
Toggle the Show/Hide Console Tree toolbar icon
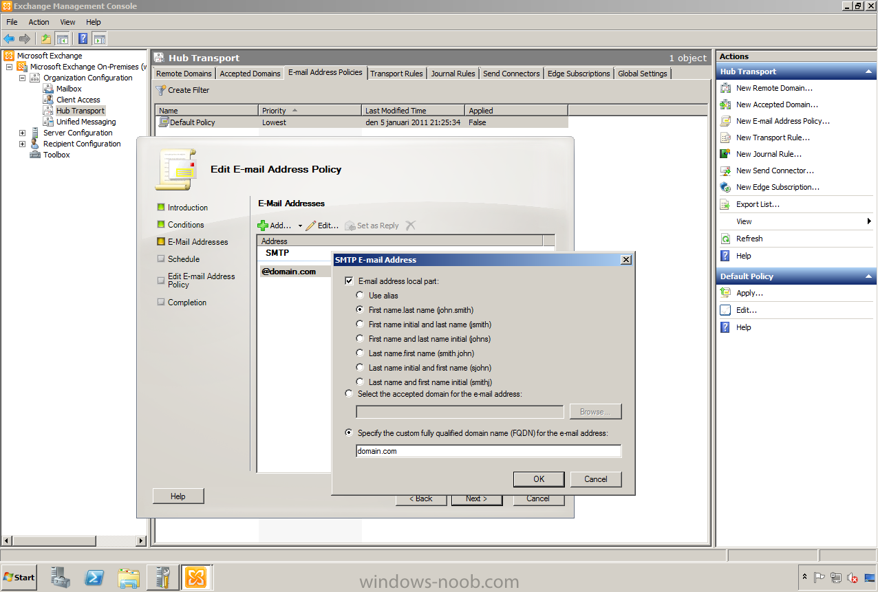click(x=63, y=39)
